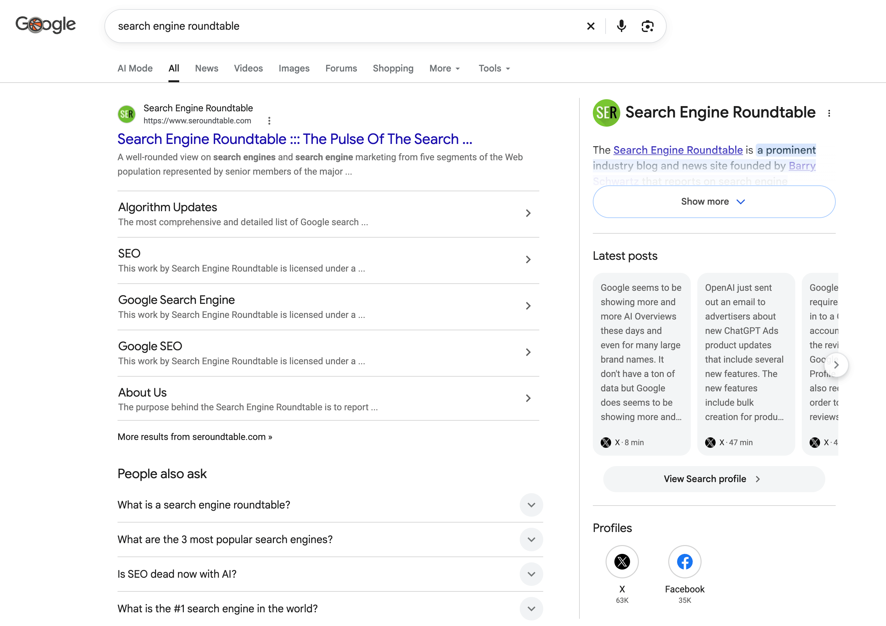Viewport: 886px width, 626px height.
Task: Open the Tools dropdown
Action: 494,68
